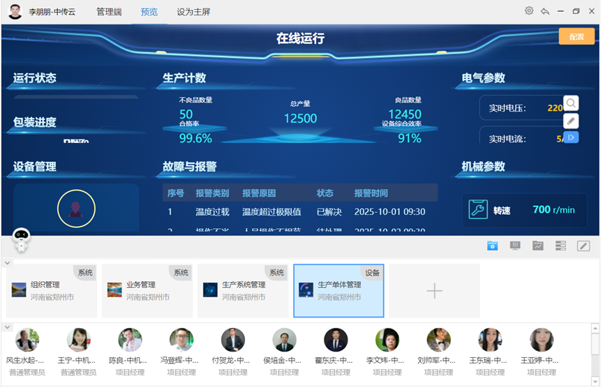
Task: Click the reply arrow icon
Action: click(544, 11)
